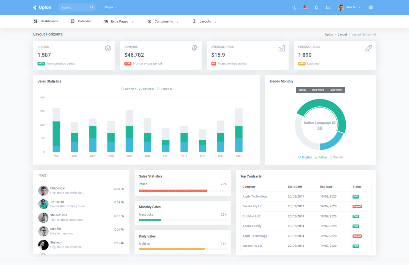409x265 pixels.
Task: Open the US flag language selector
Action: [305, 7]
